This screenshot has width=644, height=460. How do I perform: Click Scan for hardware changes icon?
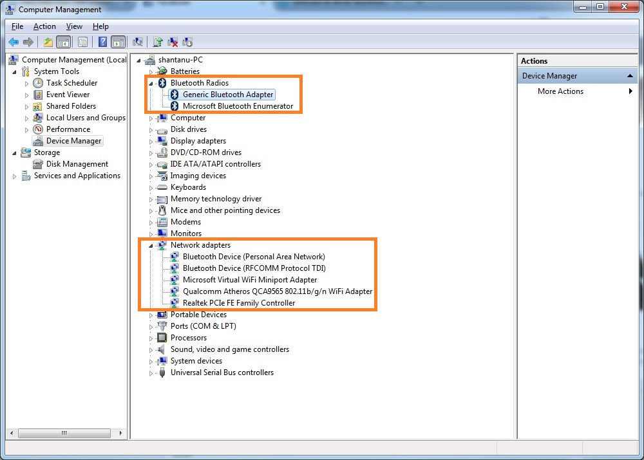(138, 42)
